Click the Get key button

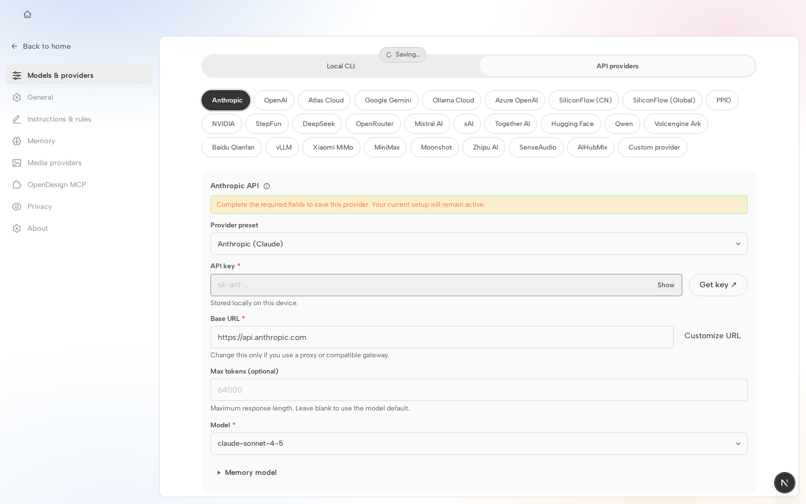(718, 285)
